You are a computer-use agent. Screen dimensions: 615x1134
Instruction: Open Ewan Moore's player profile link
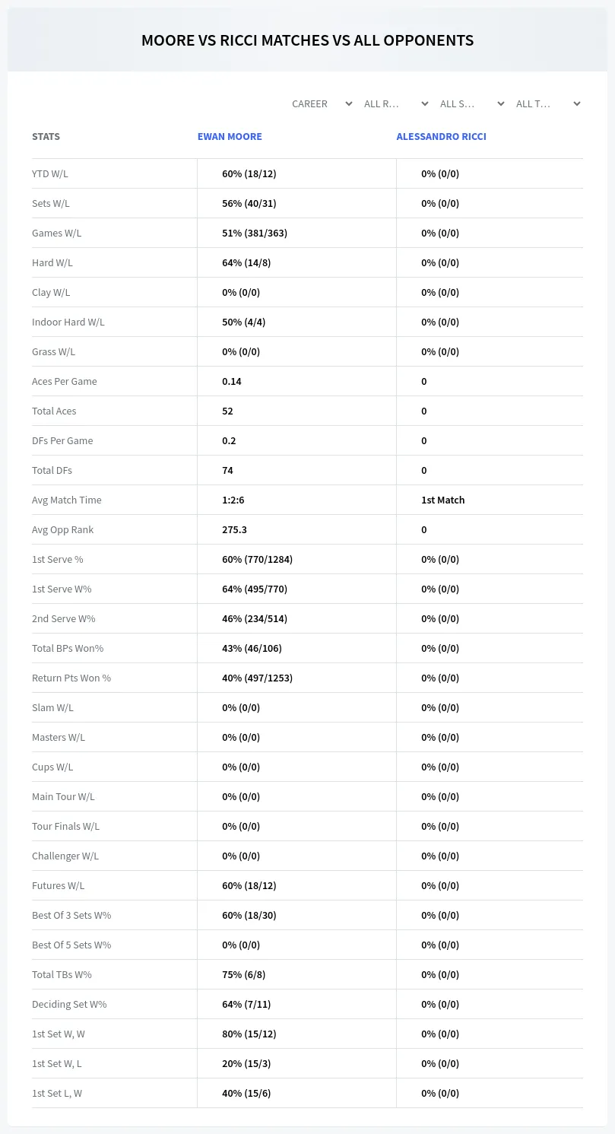click(230, 137)
